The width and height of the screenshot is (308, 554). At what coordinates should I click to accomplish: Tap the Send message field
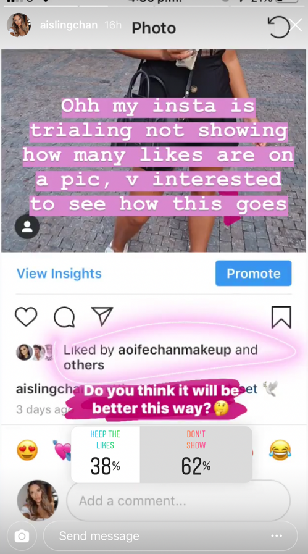click(170, 536)
